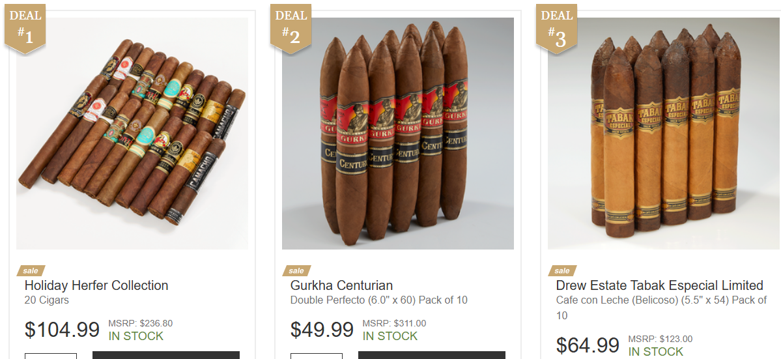Click the sale tag above Holiday Herfer Collection
This screenshot has height=359, width=781.
pyautogui.click(x=31, y=271)
